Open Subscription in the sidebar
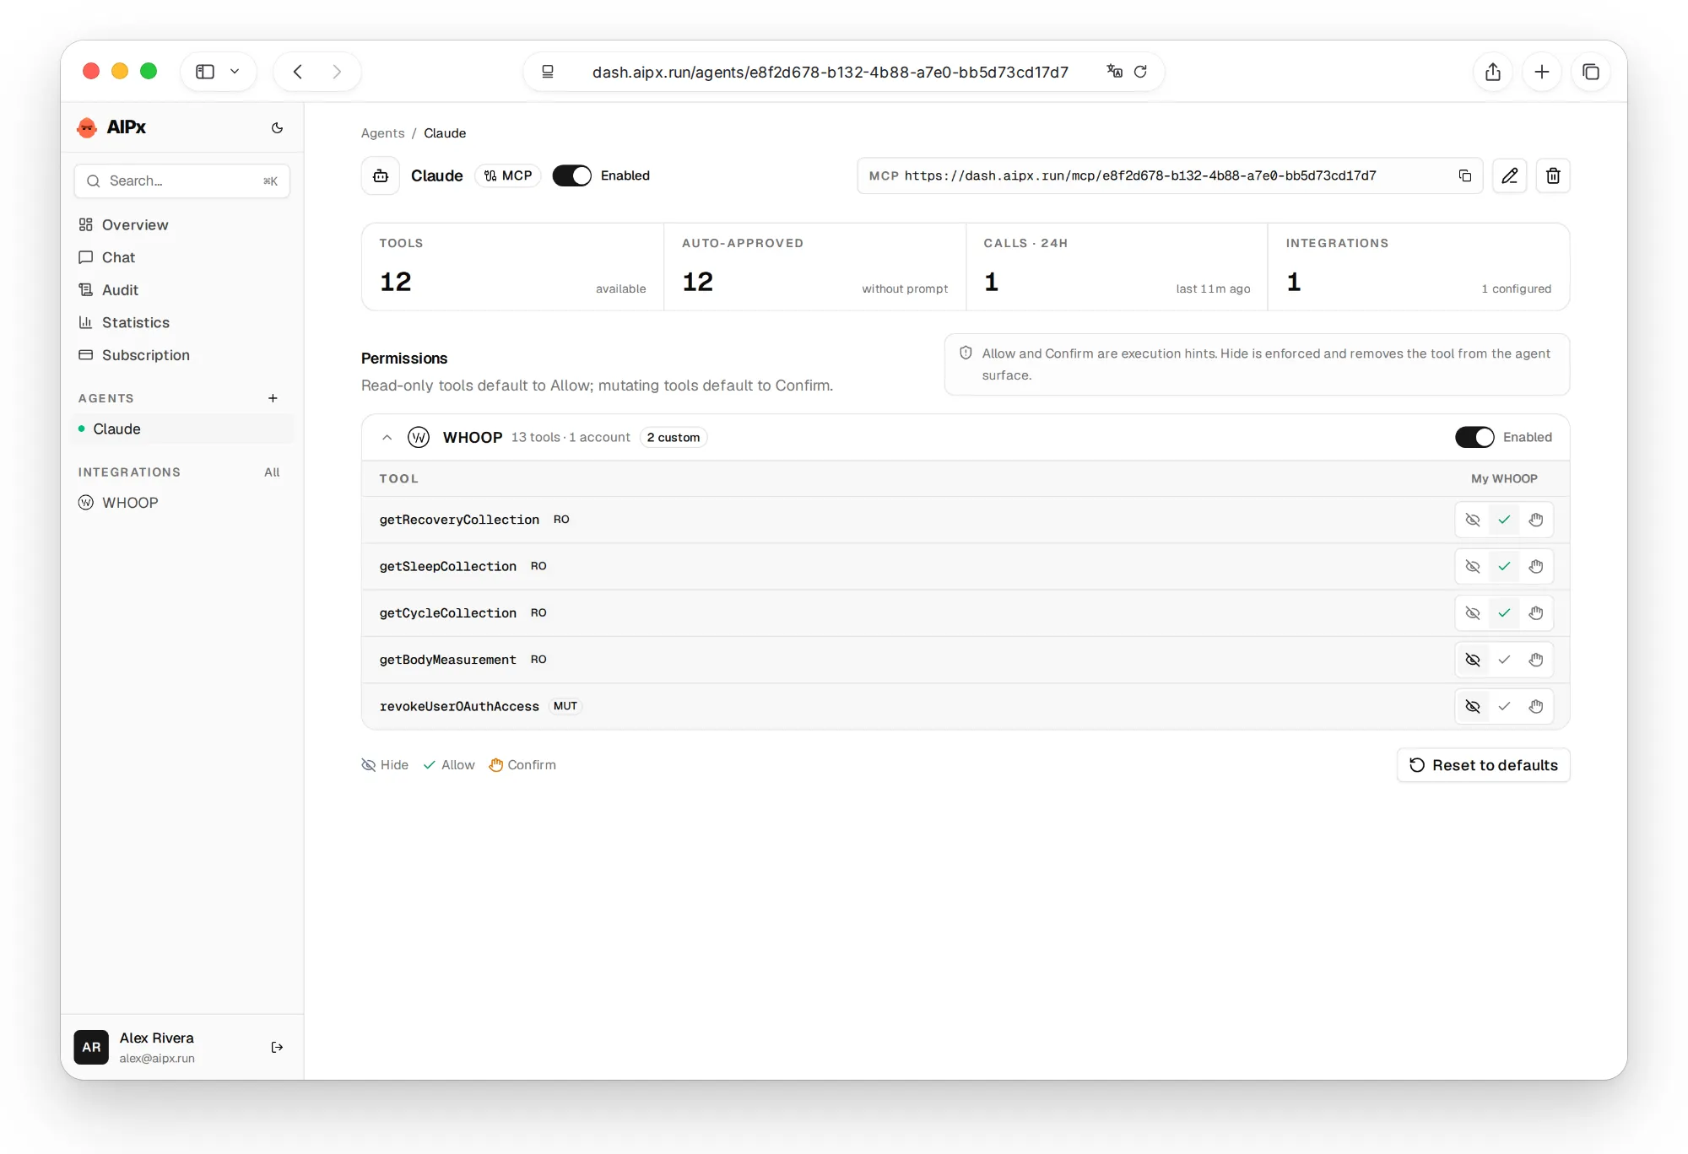Viewport: 1688px width, 1154px height. click(182, 355)
